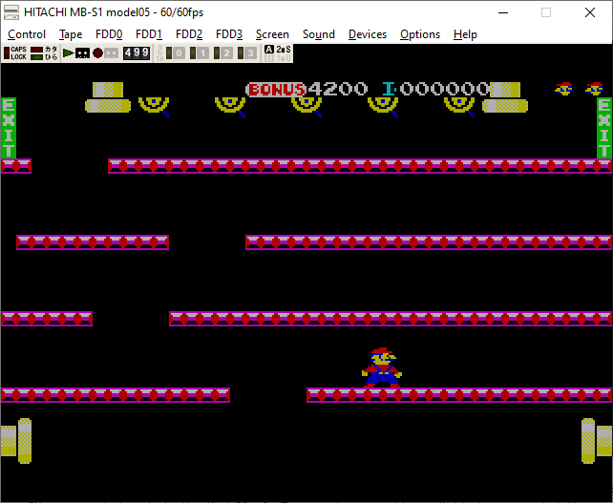Click the emulator app icon in title bar

point(11,12)
